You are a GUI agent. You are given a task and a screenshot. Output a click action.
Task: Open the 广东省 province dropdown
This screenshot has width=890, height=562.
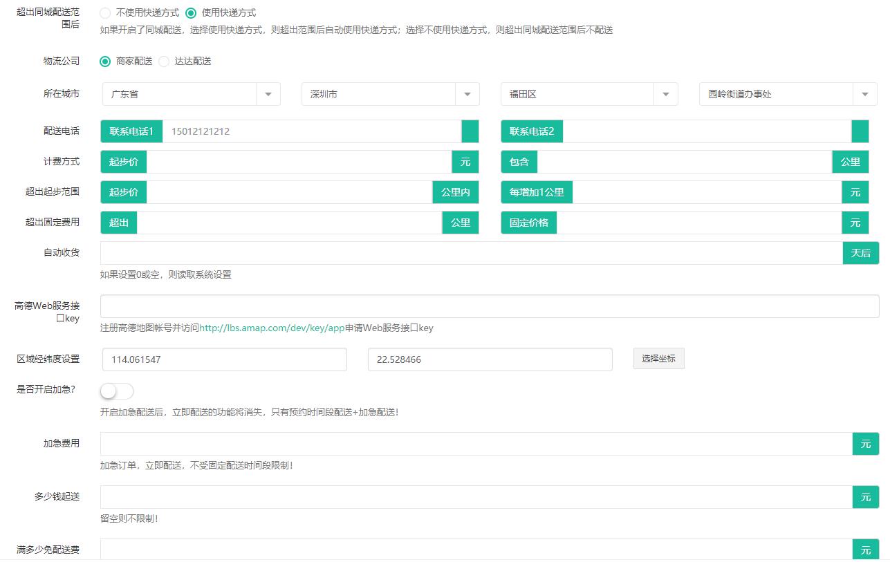point(268,93)
